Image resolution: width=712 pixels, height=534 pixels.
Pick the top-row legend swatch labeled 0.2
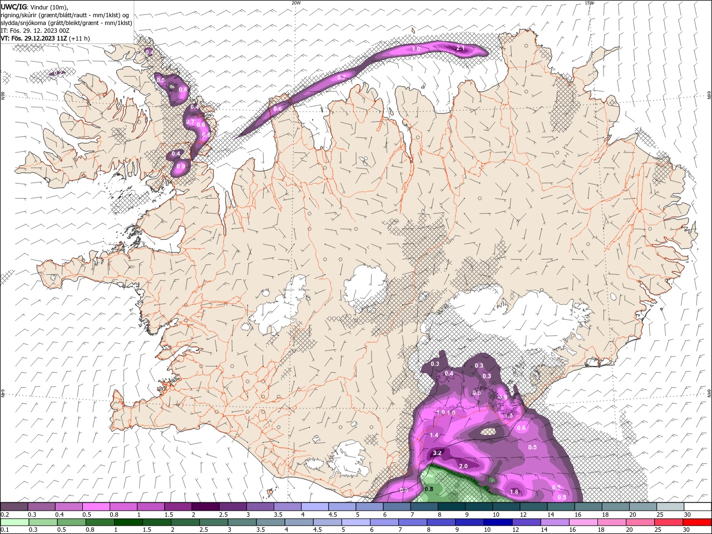click(14, 507)
